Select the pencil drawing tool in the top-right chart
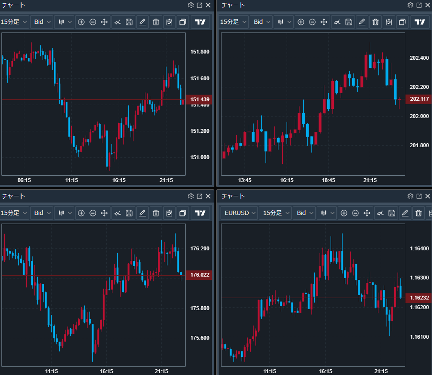 tap(362, 22)
